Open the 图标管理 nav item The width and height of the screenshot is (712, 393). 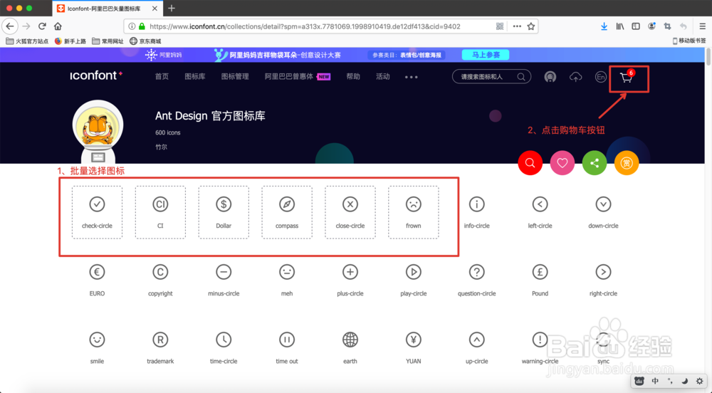tap(235, 77)
